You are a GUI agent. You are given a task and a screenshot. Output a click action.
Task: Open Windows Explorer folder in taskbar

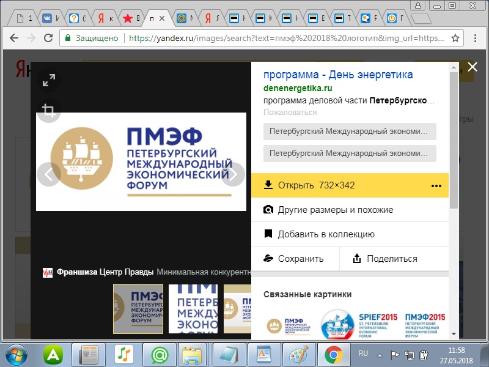click(194, 355)
